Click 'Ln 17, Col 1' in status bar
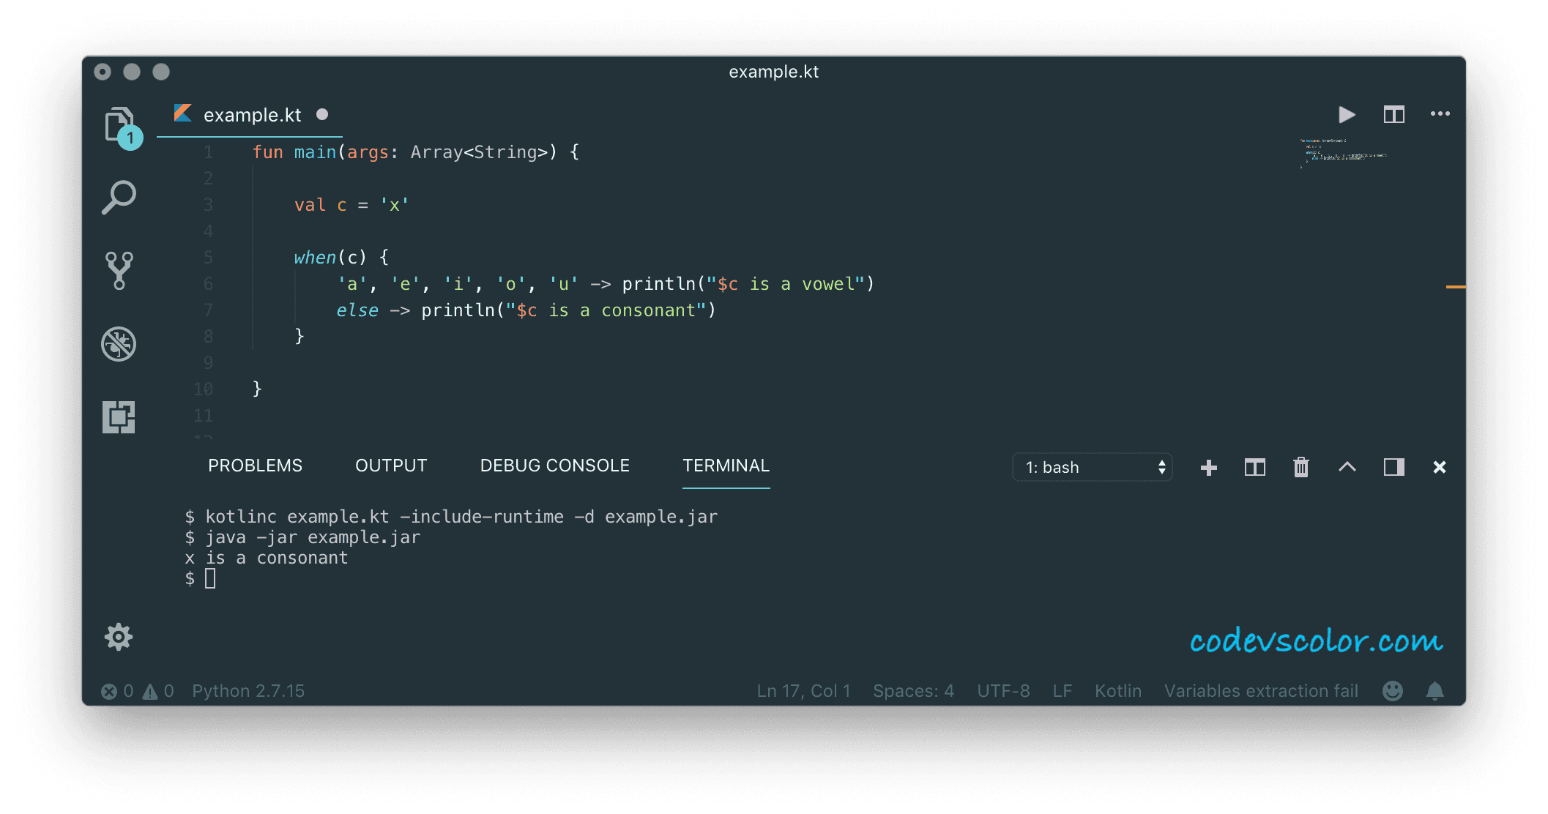Screen dimensions: 1548x814 tap(803, 691)
